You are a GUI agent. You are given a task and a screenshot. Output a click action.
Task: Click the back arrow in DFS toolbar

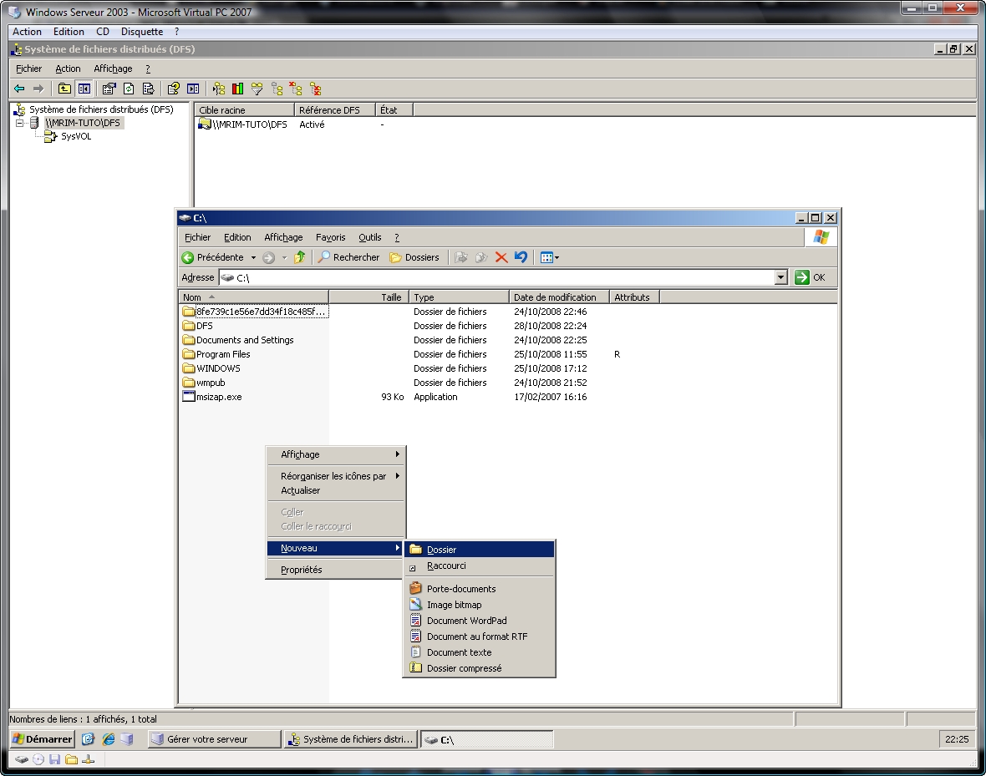pyautogui.click(x=19, y=89)
